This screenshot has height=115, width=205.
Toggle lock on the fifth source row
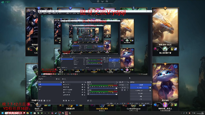click(85, 95)
